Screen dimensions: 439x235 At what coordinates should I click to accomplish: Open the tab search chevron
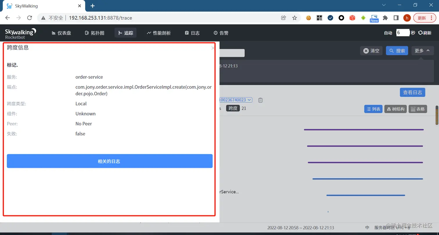tap(384, 5)
